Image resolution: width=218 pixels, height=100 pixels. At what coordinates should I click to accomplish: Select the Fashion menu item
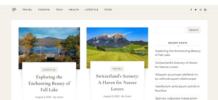coord(44,9)
